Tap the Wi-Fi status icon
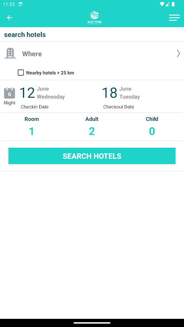This screenshot has height=327, width=184. pyautogui.click(x=162, y=4)
